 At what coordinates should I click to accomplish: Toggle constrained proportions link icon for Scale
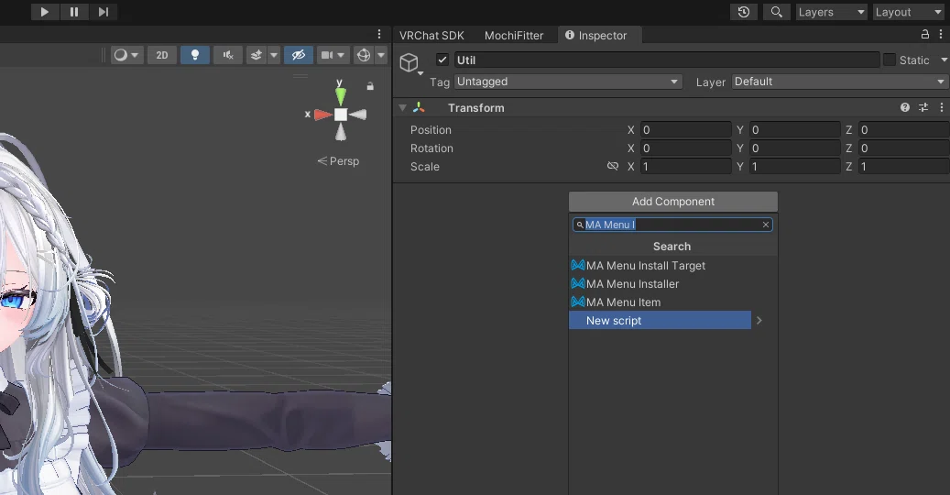point(613,166)
